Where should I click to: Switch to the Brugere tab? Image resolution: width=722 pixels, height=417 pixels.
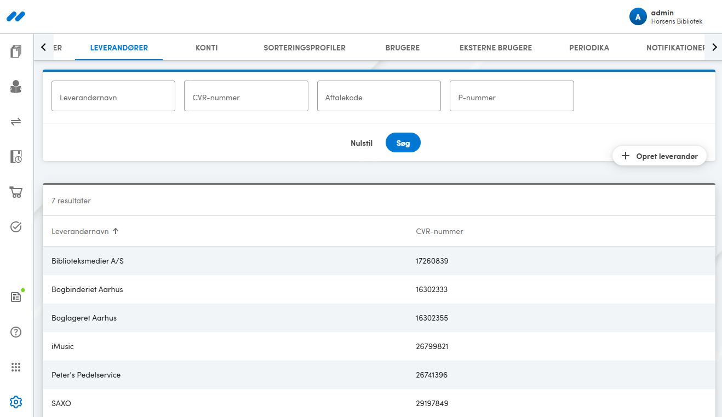point(403,48)
